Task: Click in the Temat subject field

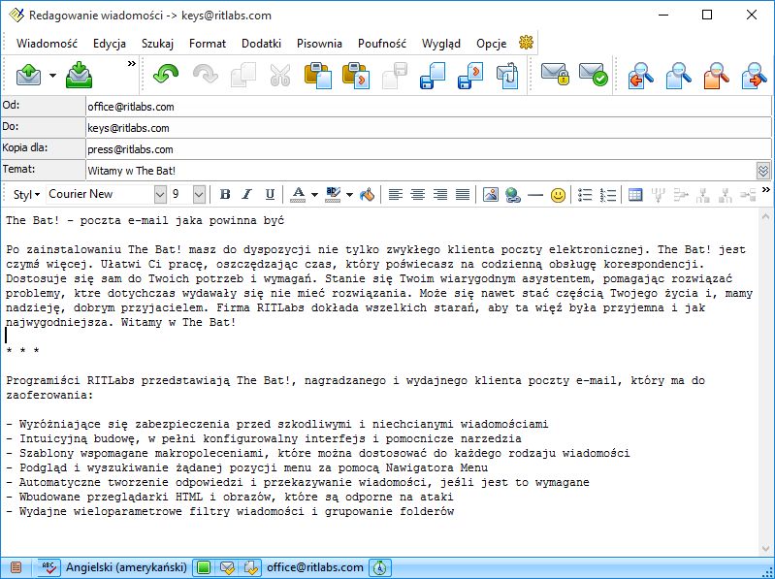Action: (x=421, y=171)
